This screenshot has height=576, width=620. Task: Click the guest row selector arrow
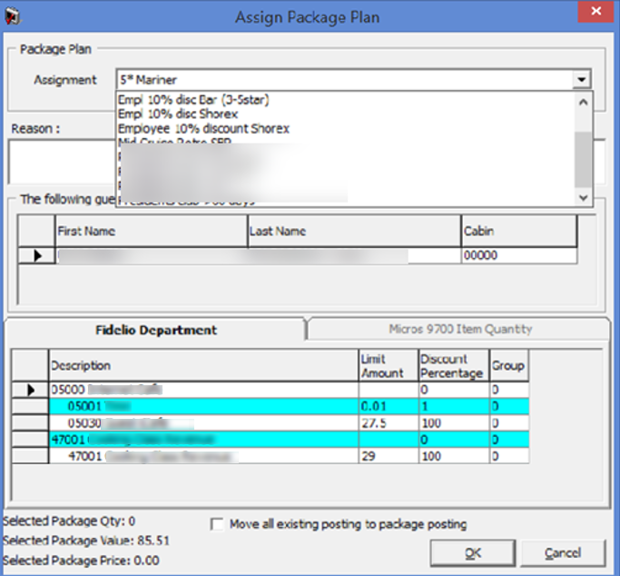click(x=37, y=255)
